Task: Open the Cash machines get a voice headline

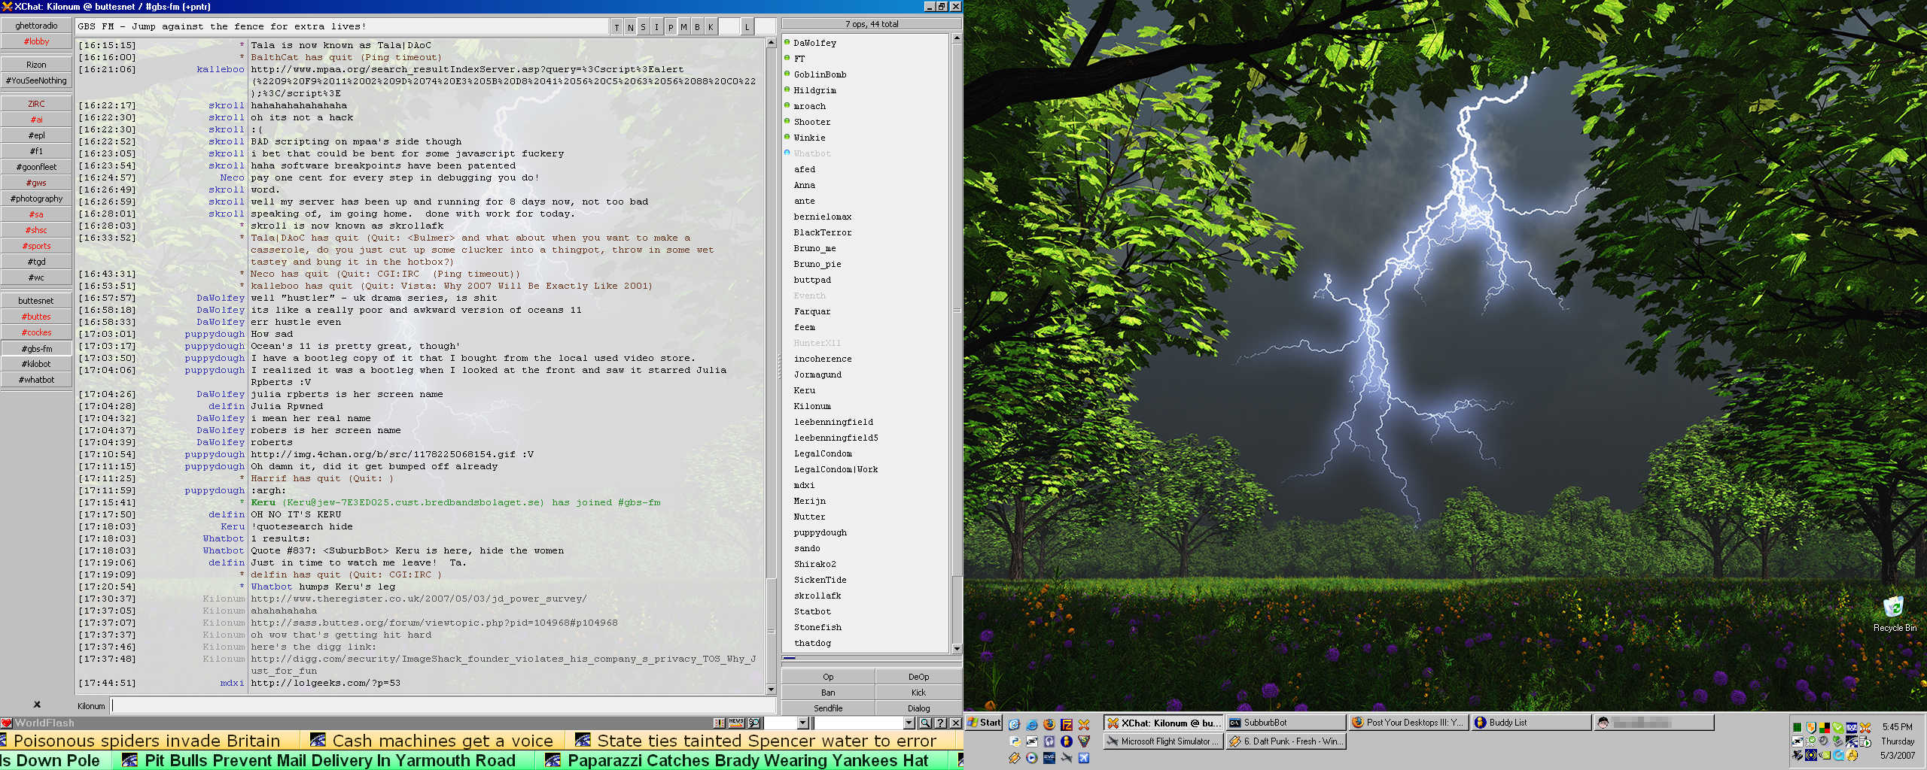Action: point(443,741)
